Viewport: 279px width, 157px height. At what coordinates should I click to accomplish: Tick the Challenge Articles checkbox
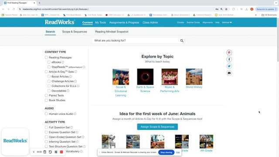(49, 81)
